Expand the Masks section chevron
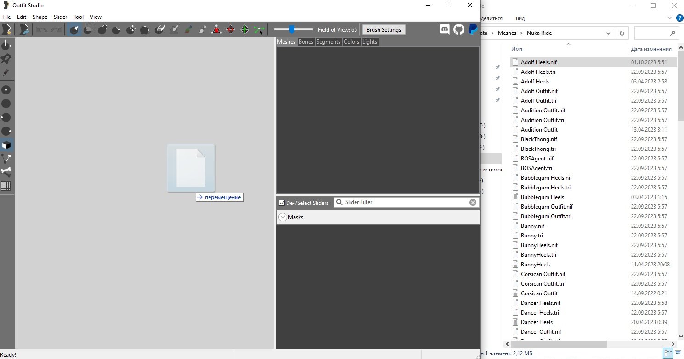 [x=283, y=217]
